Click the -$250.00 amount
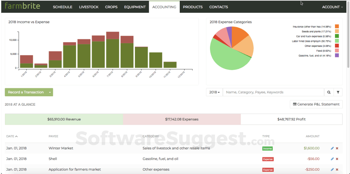 coord(312,170)
